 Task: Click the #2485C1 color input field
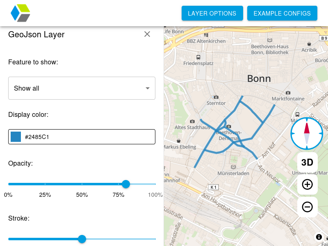[82, 137]
